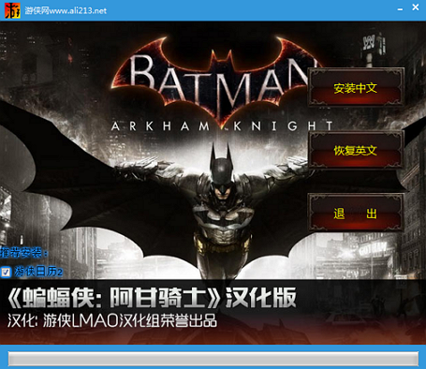Start installation with the 安装中文 button

tap(356, 87)
